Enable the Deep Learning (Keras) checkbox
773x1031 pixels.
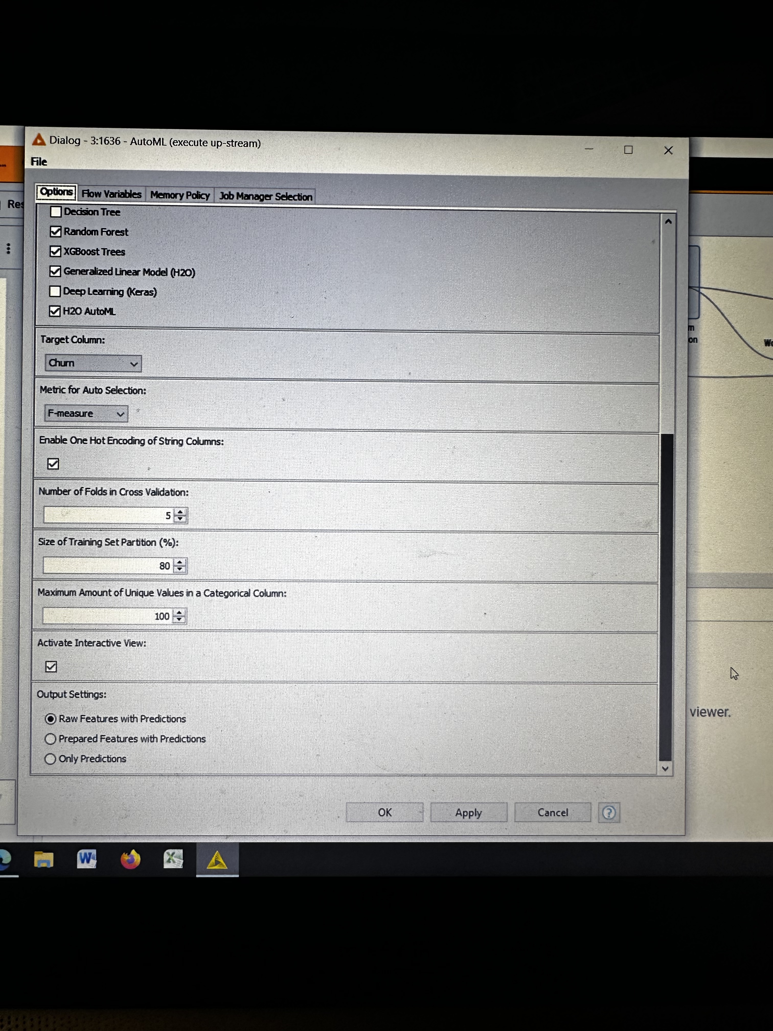(55, 291)
